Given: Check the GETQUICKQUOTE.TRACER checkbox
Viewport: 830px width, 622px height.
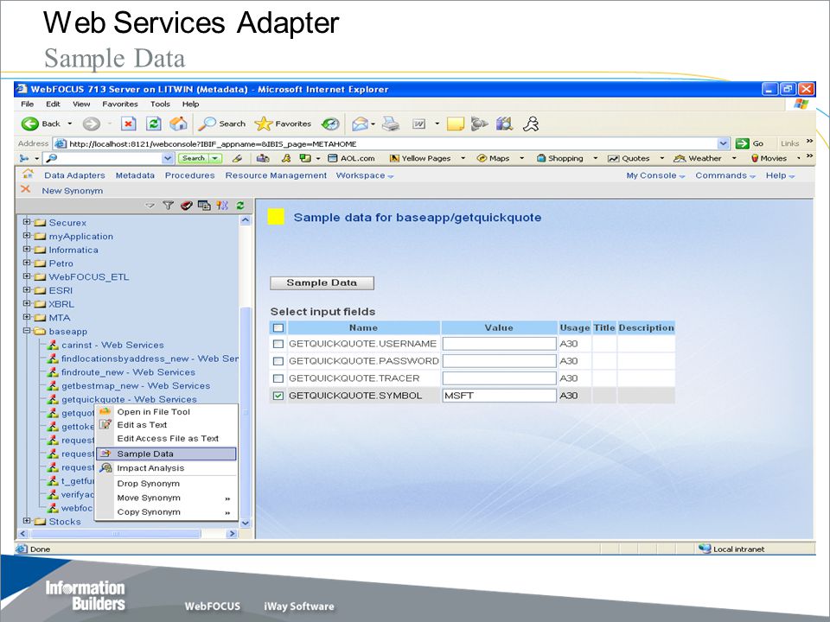Looking at the screenshot, I should click(x=278, y=378).
